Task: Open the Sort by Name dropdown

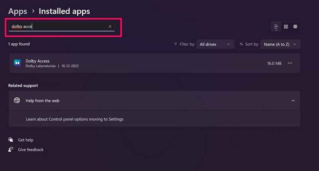Action: pyautogui.click(x=281, y=44)
